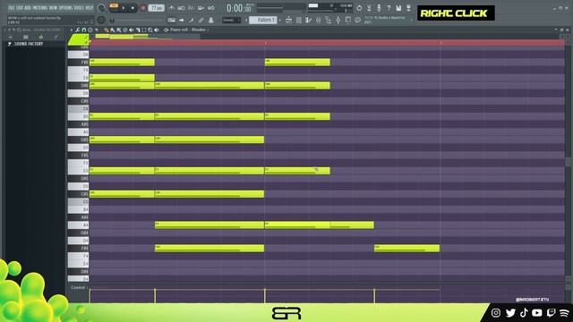The height and width of the screenshot is (322, 573).
Task: Click the play button in transport
Action: (x=124, y=8)
